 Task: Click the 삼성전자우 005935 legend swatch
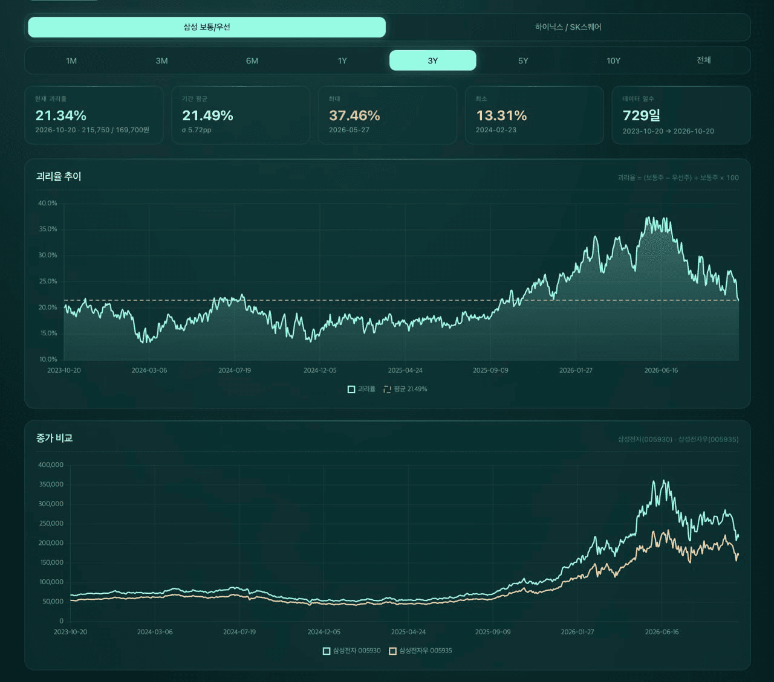point(392,651)
